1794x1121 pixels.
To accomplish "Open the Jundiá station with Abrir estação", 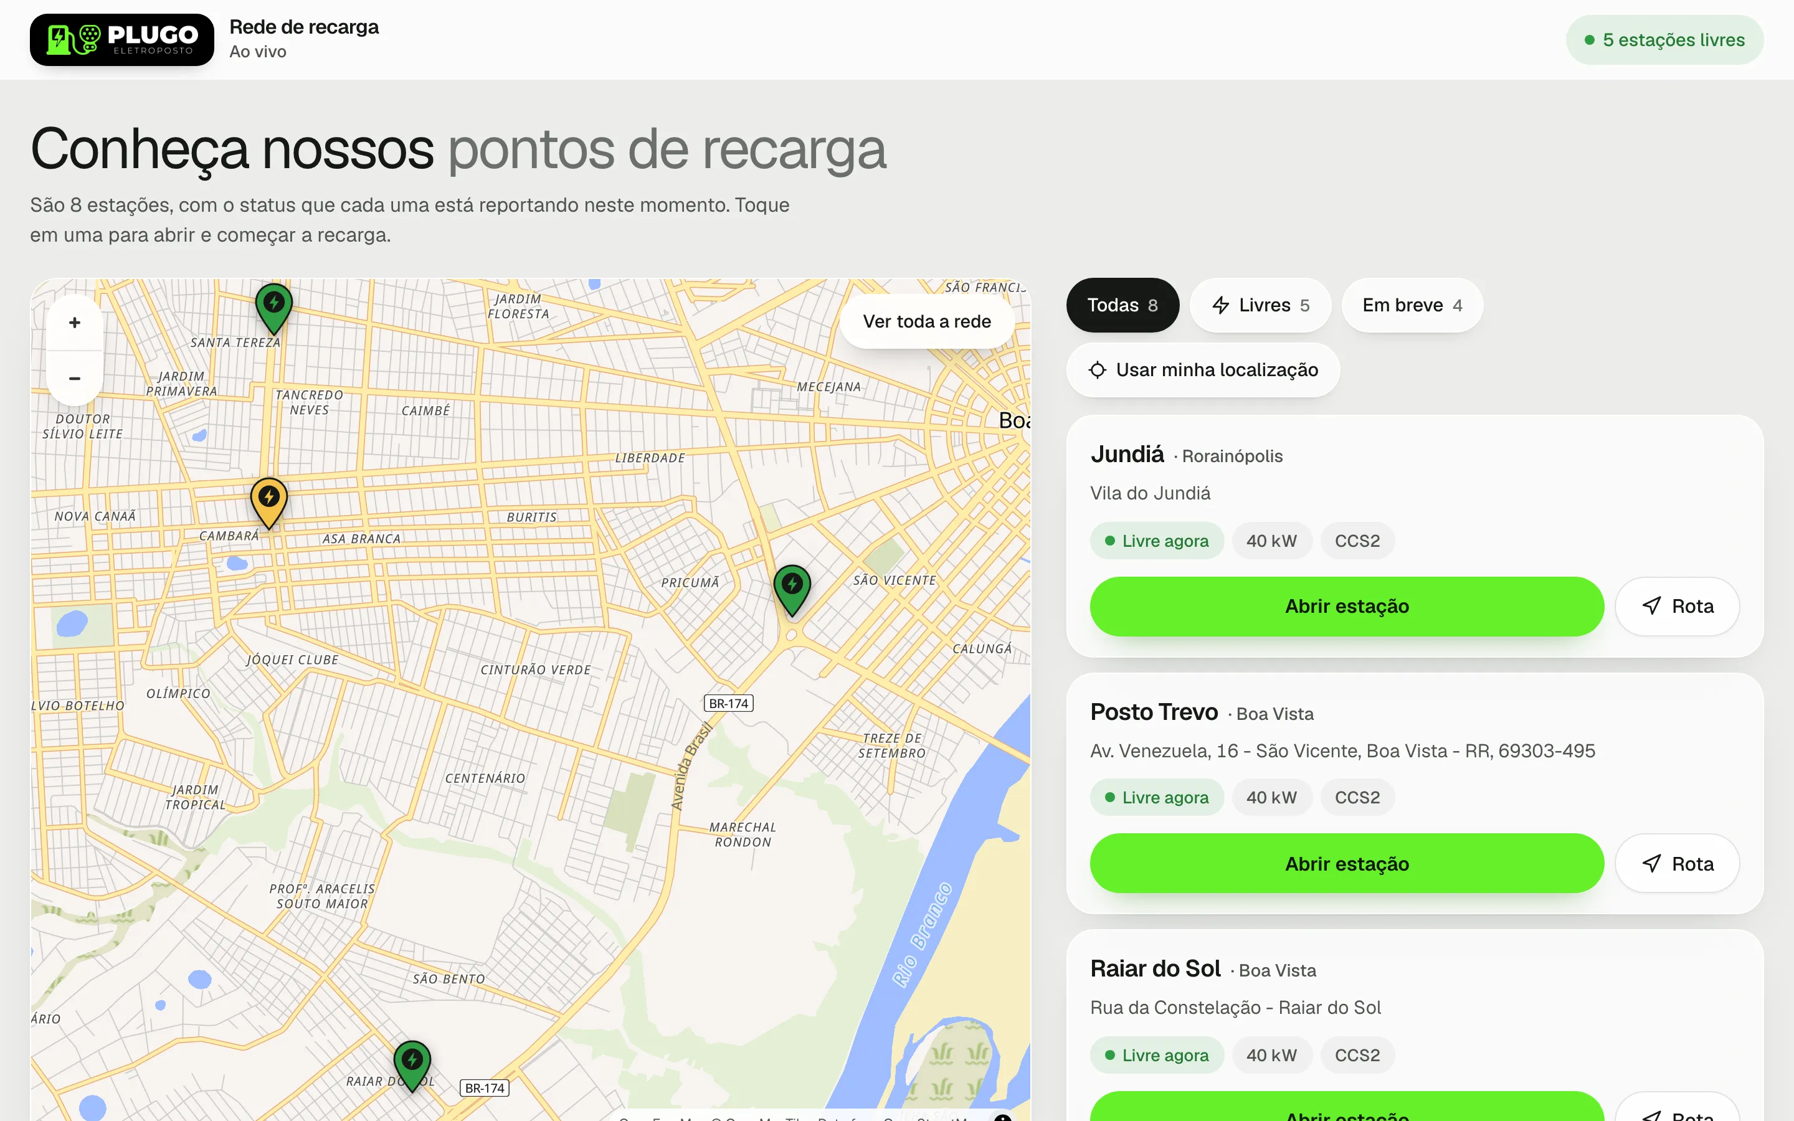I will click(1347, 606).
